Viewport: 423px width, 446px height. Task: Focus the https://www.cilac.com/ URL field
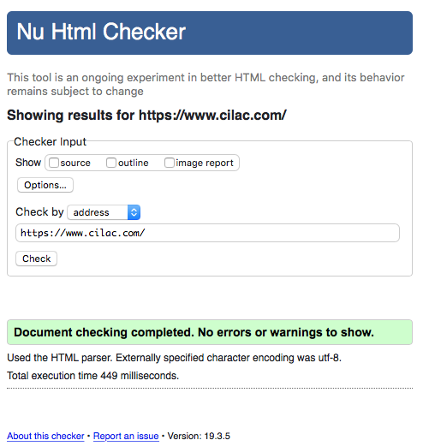click(x=207, y=233)
